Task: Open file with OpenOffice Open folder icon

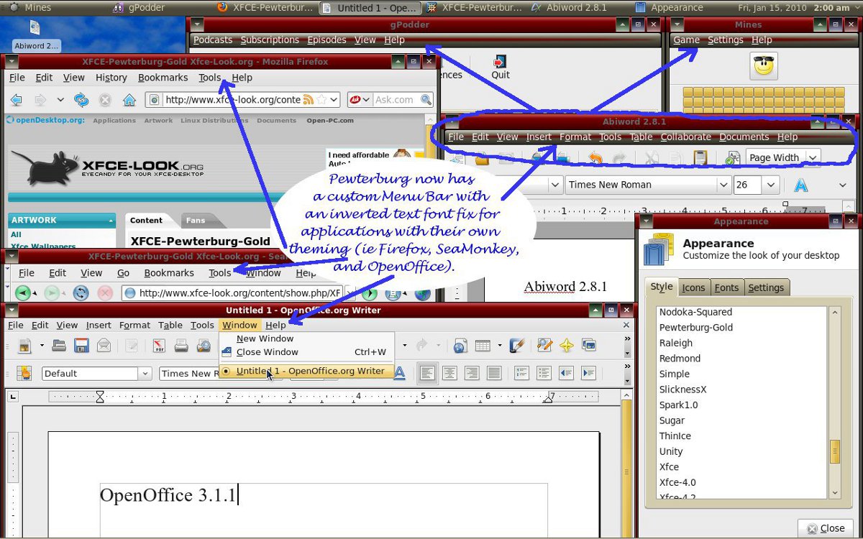Action: [x=59, y=346]
